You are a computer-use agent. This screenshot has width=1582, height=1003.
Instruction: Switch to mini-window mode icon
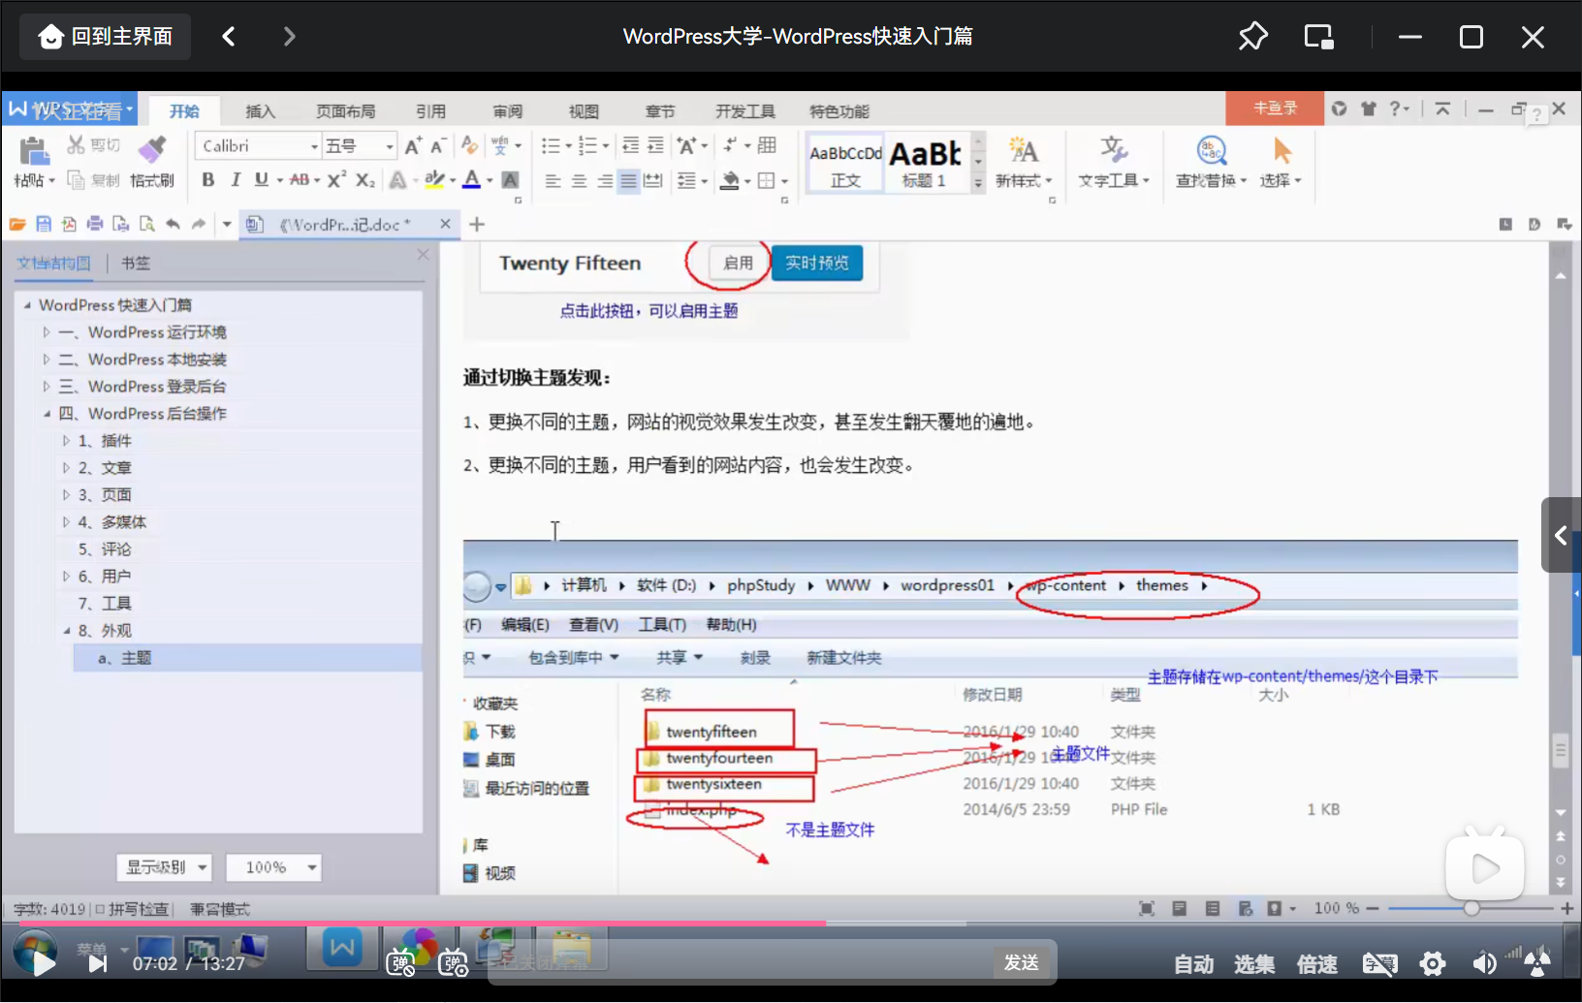[x=1318, y=37]
